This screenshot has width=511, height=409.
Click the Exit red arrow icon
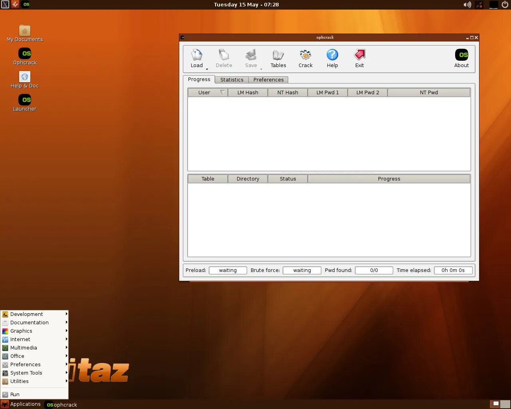pos(359,55)
